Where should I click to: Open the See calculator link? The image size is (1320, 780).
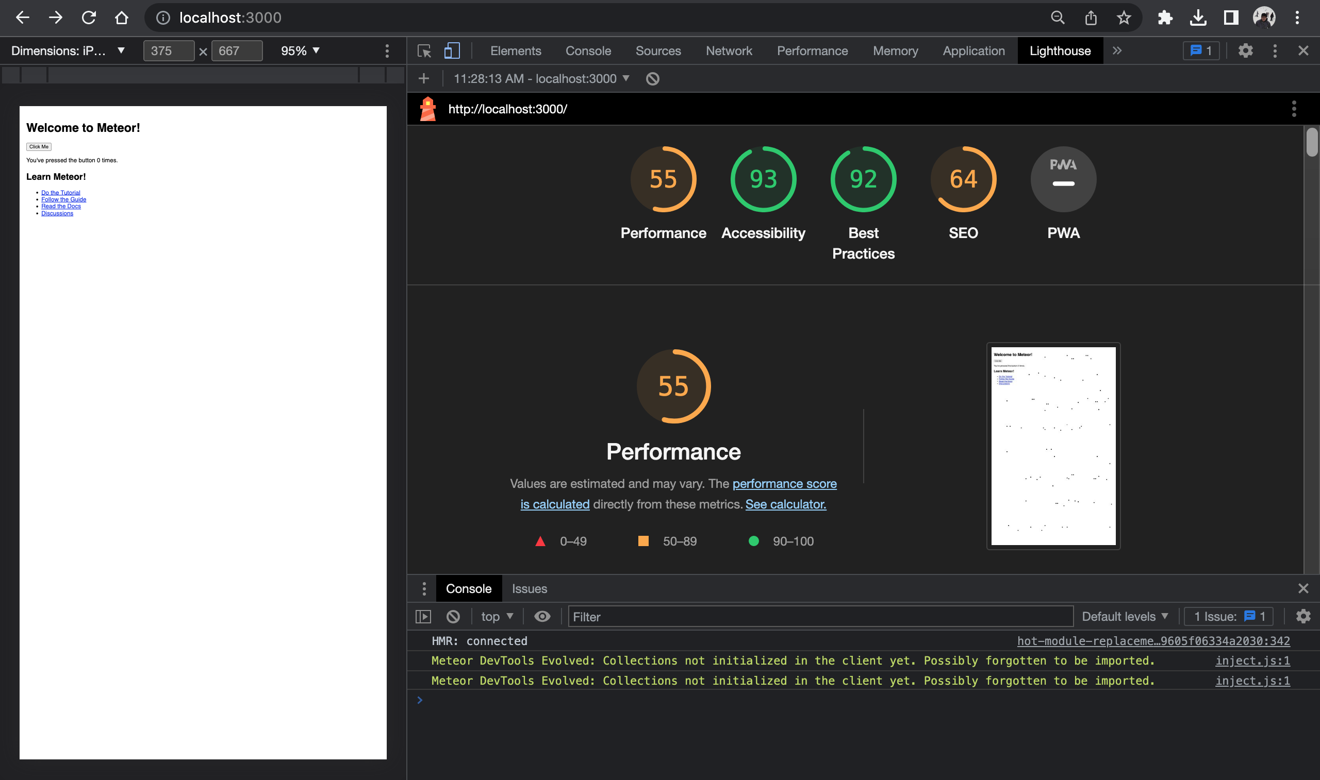pyautogui.click(x=785, y=504)
